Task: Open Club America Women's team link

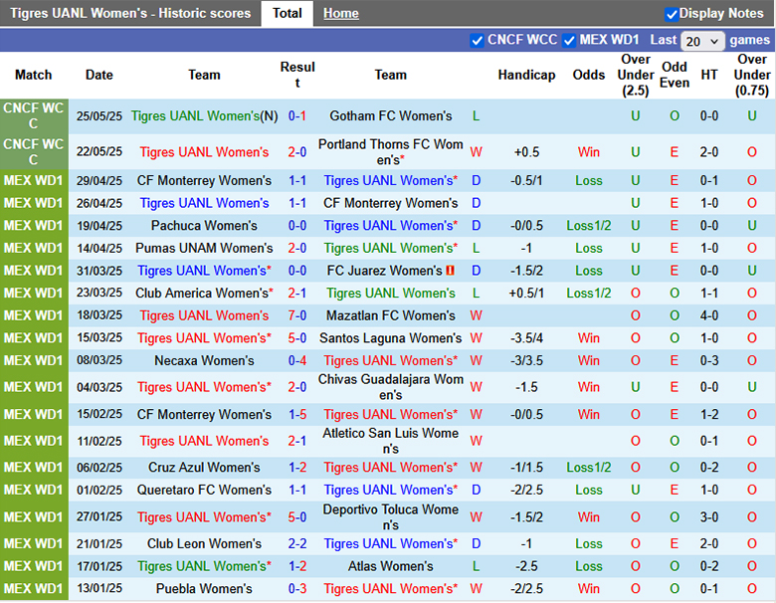Action: tap(202, 294)
